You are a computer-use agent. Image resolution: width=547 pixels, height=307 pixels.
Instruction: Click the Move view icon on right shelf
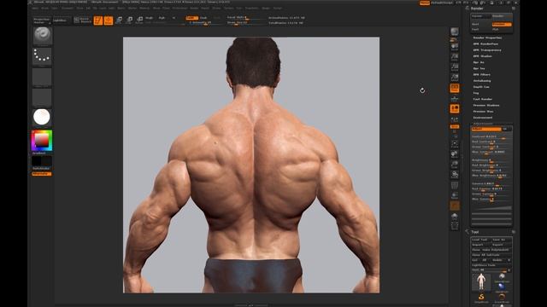[x=455, y=153]
